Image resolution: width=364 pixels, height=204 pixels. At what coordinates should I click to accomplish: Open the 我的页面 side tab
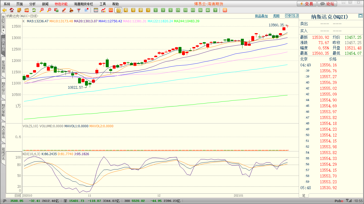pos(3,24)
